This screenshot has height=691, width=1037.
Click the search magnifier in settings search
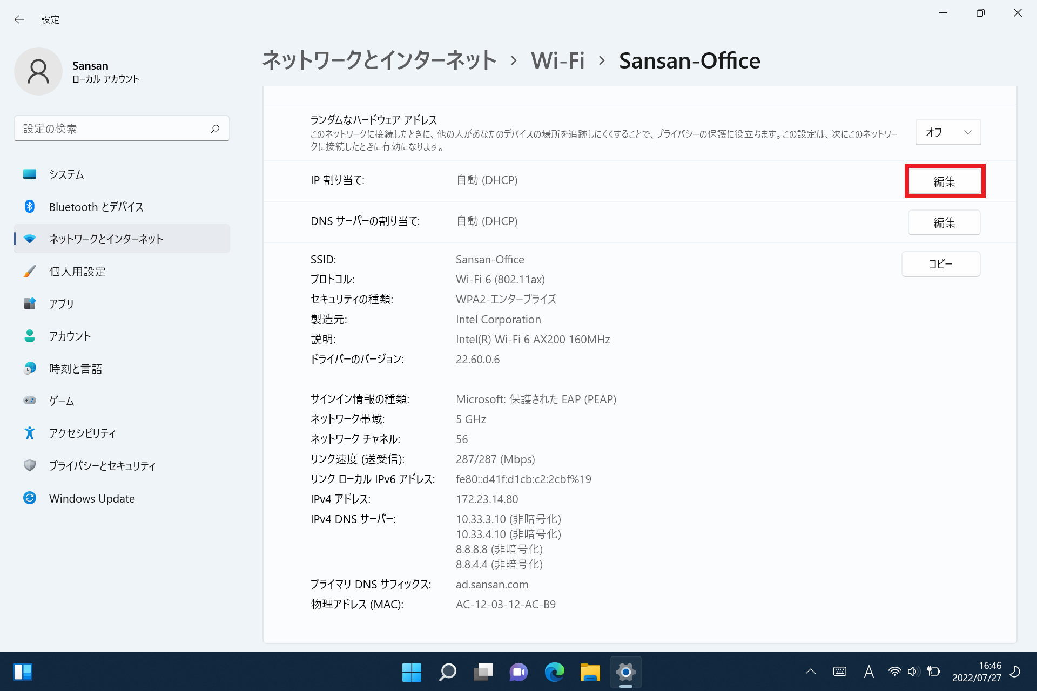pyautogui.click(x=215, y=128)
